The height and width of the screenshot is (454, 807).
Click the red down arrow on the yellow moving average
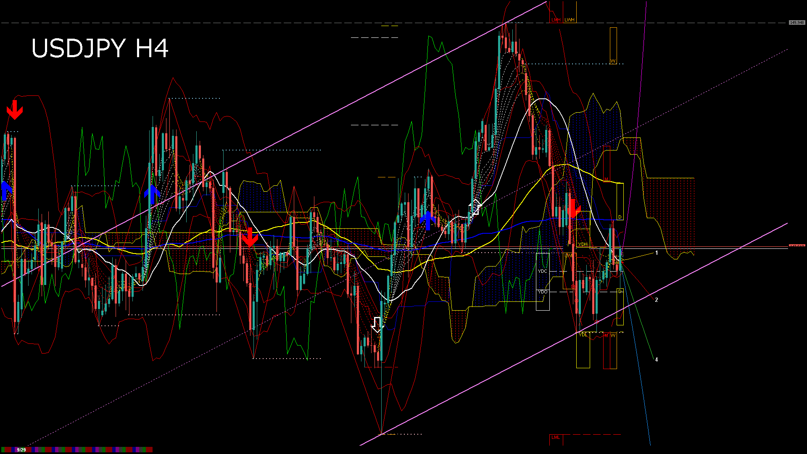pos(250,237)
